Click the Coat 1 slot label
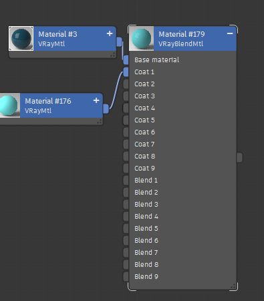 (144, 72)
